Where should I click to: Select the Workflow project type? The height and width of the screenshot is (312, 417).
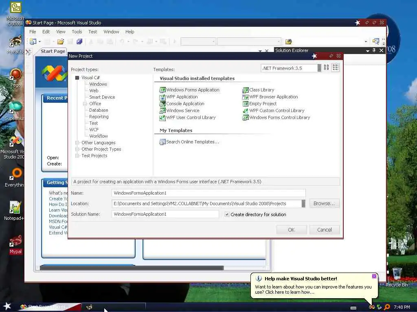[99, 136]
